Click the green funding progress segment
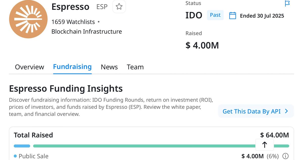Viewport: 303px width, 160px height. [x=161, y=146]
